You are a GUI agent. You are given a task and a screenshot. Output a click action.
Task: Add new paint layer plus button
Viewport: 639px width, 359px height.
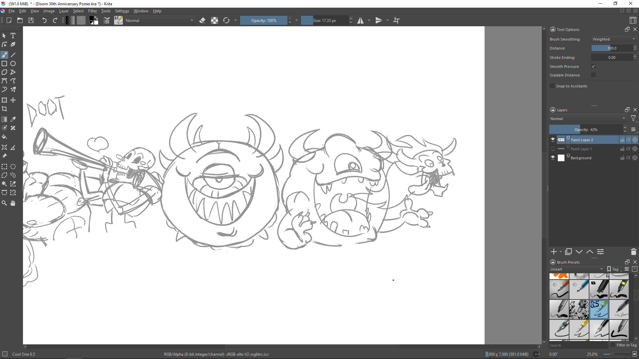click(554, 252)
